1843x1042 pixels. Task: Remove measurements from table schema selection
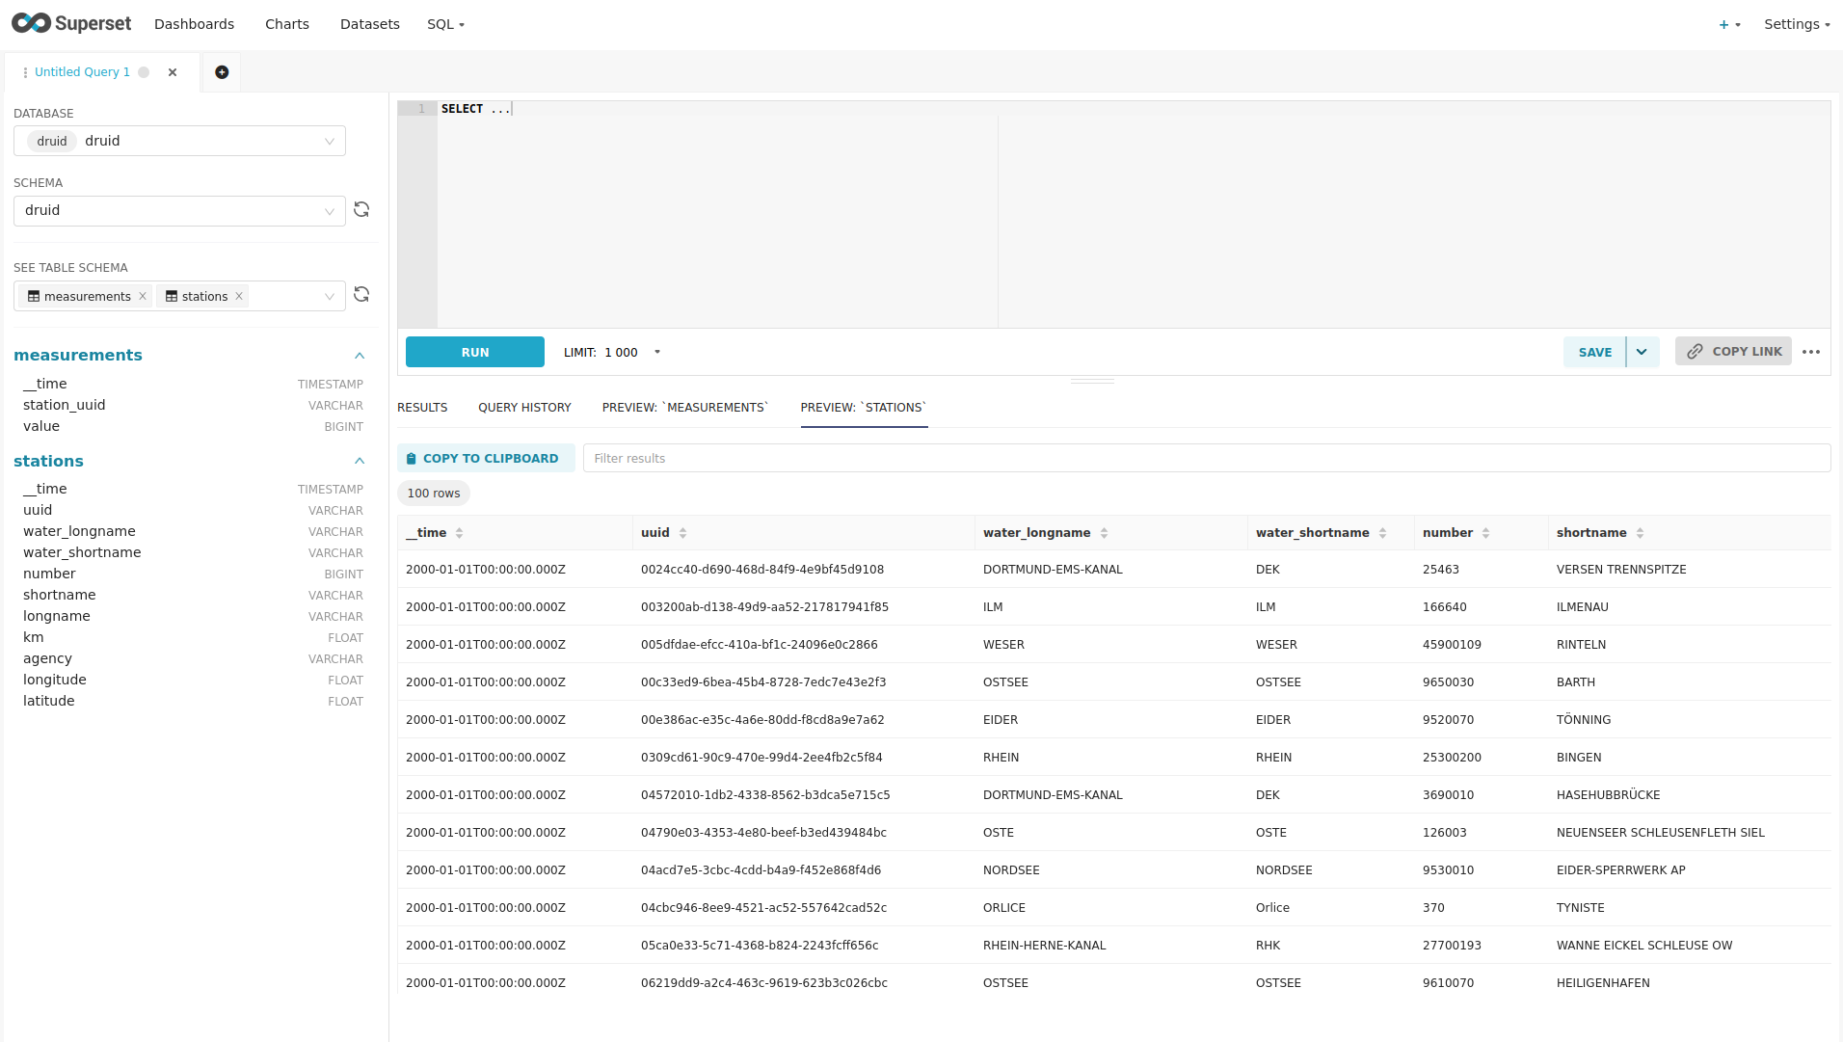point(143,297)
